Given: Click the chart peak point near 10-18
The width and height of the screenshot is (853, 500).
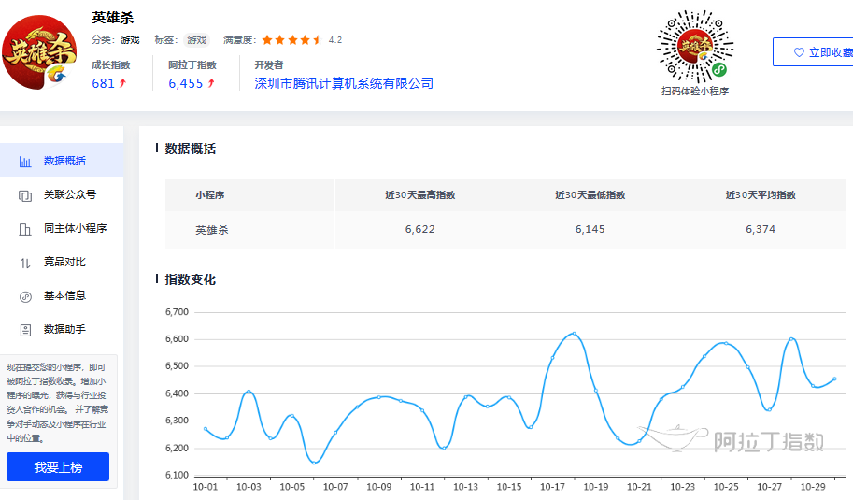Looking at the screenshot, I should tap(574, 334).
